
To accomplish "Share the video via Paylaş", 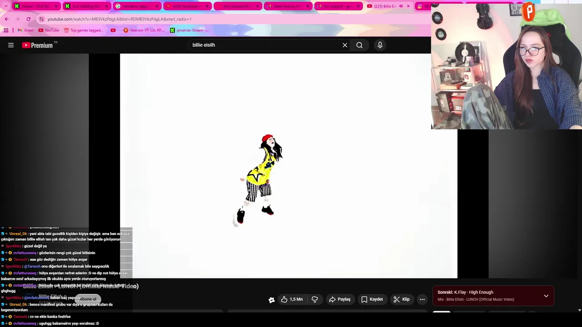I will tap(340, 299).
